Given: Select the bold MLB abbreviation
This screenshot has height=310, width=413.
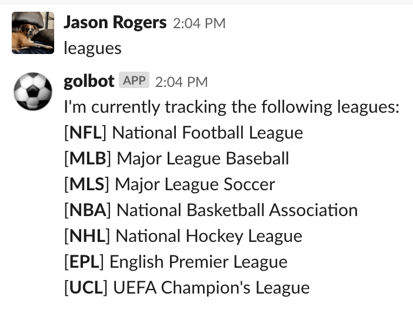Looking at the screenshot, I should (x=88, y=159).
